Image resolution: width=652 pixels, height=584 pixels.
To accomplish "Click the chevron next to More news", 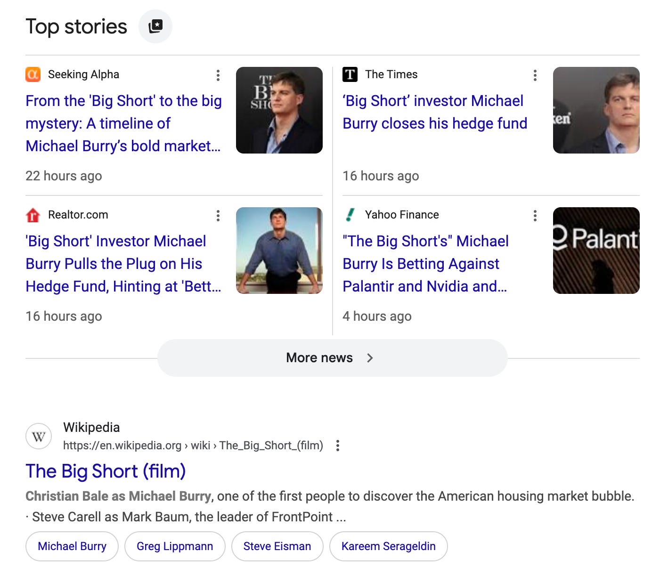I will [x=370, y=358].
